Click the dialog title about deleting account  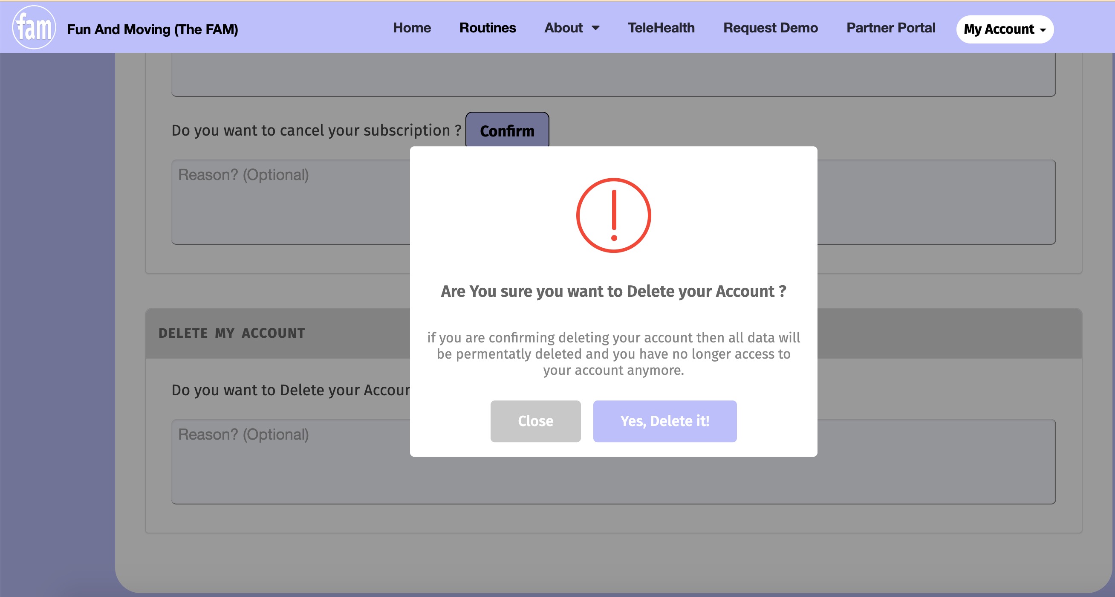(613, 291)
